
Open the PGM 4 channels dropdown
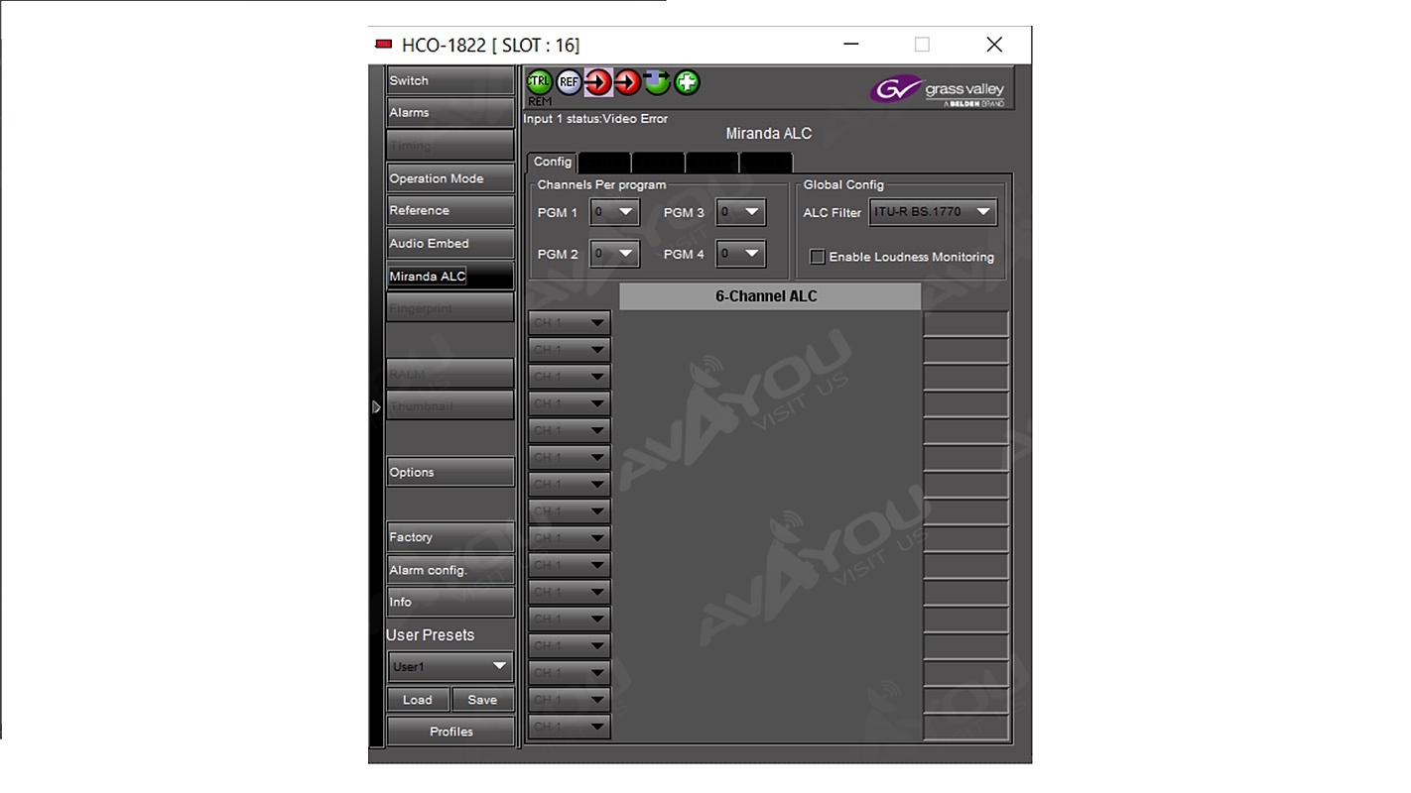[740, 254]
